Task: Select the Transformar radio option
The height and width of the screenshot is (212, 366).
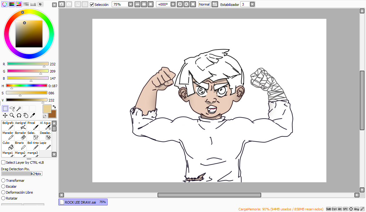Action: pyautogui.click(x=3, y=181)
